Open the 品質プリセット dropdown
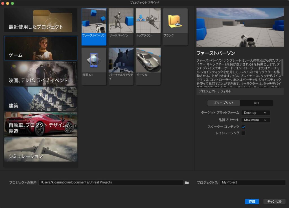This screenshot has height=208, width=289. [x=255, y=120]
